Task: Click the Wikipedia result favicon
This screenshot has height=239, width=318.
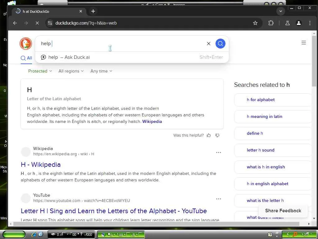Action: pos(26,152)
